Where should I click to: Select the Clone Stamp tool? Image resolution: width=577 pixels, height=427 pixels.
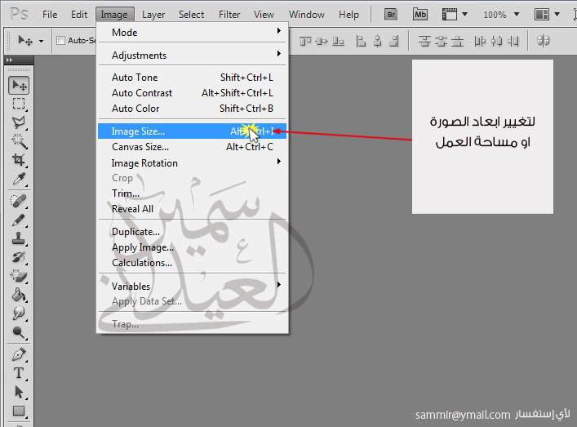coord(19,238)
